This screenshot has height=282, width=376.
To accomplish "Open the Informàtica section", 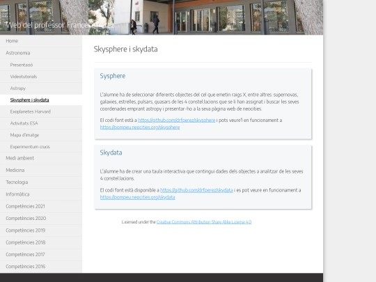I will [41, 194].
